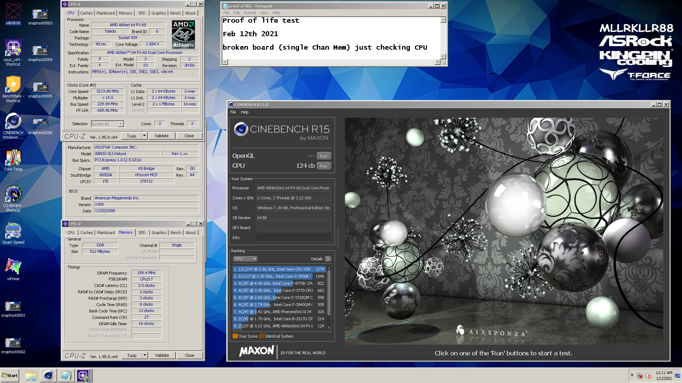Viewport: 682px width, 383px height.
Task: Open the mllrkllr88 desktop icon
Action: [x=13, y=14]
